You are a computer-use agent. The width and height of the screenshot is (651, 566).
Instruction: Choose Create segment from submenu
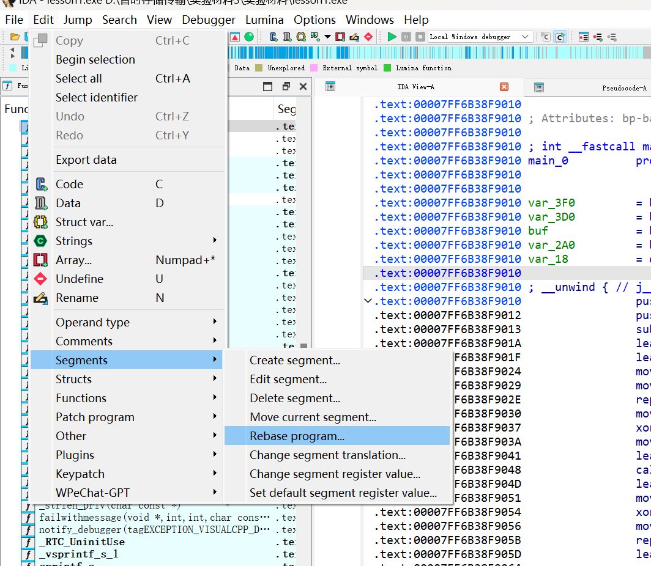(337, 360)
